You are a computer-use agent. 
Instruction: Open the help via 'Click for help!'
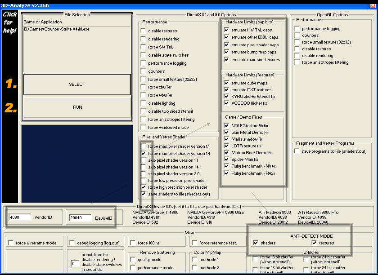pos(10,22)
